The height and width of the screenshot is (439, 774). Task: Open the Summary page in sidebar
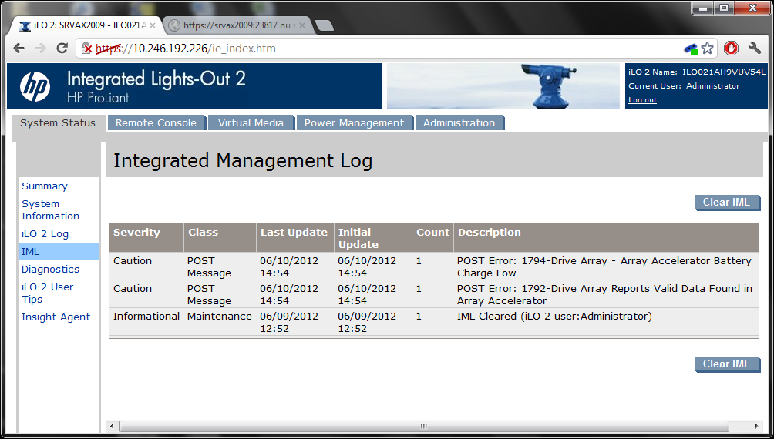pyautogui.click(x=45, y=186)
